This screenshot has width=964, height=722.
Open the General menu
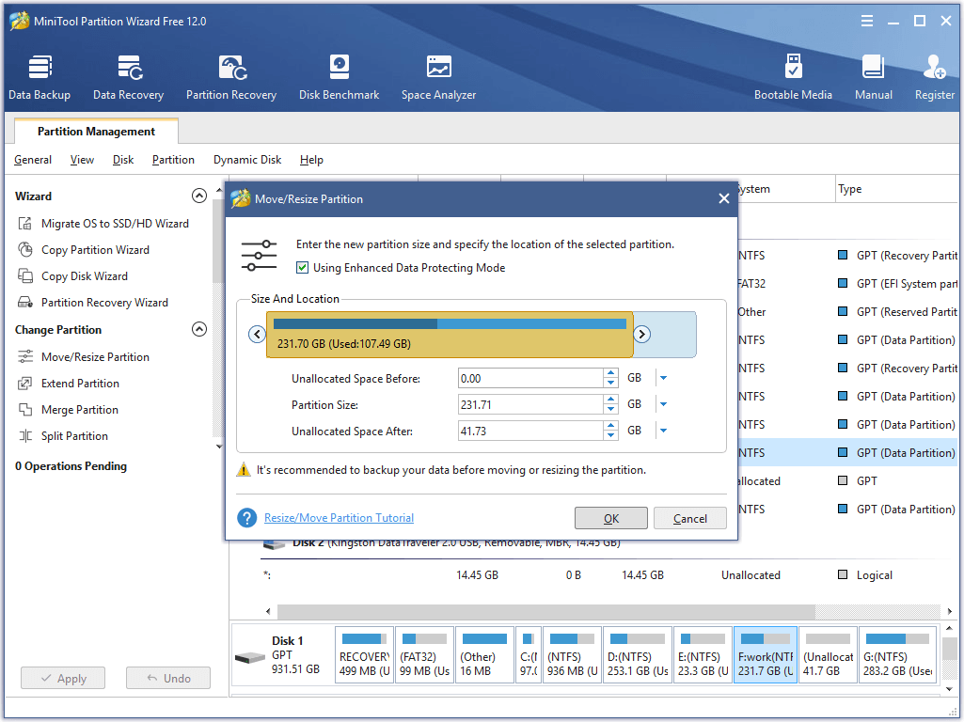coord(33,160)
